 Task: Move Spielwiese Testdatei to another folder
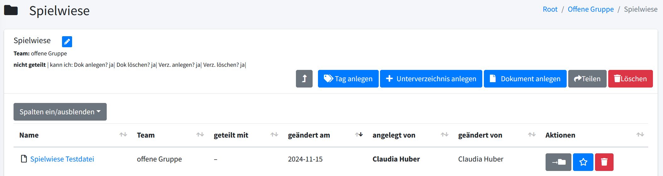(558, 162)
